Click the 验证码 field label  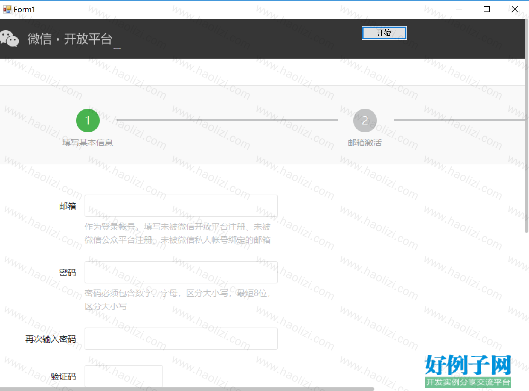point(63,376)
